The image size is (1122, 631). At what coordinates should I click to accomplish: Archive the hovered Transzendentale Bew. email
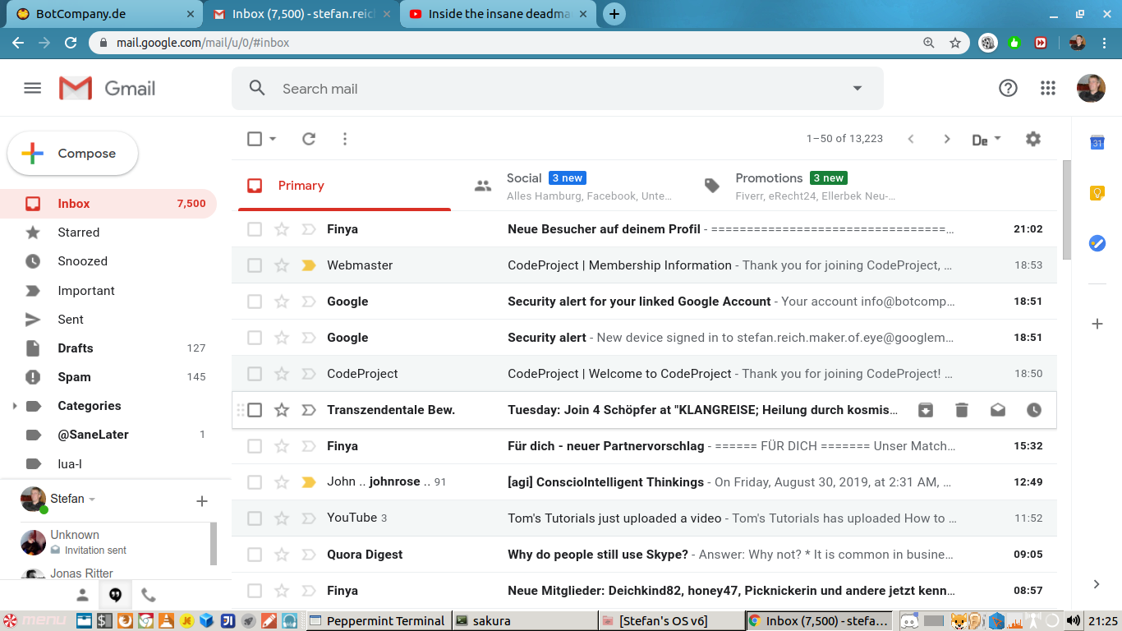pyautogui.click(x=926, y=410)
